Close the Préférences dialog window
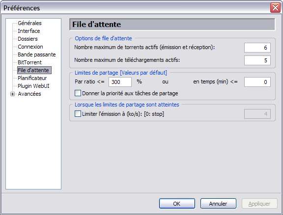Viewport: 283px width, 215px height. tap(275, 8)
